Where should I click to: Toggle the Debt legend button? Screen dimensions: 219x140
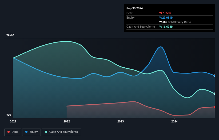coord(13,132)
